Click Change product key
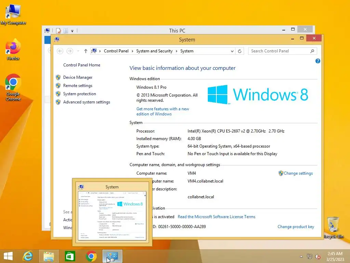Viewport: 350px width, 263px height. (296, 227)
